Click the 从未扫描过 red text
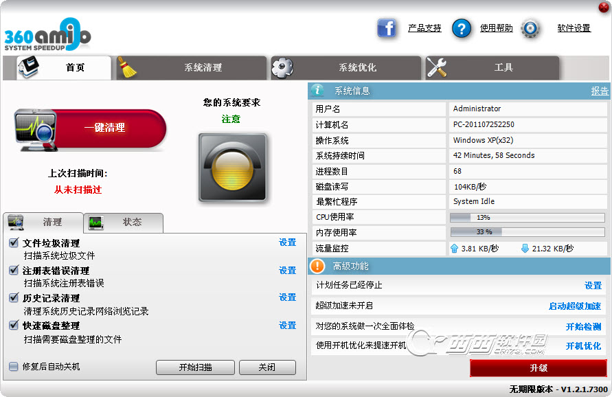The height and width of the screenshot is (397, 612). pyautogui.click(x=78, y=190)
